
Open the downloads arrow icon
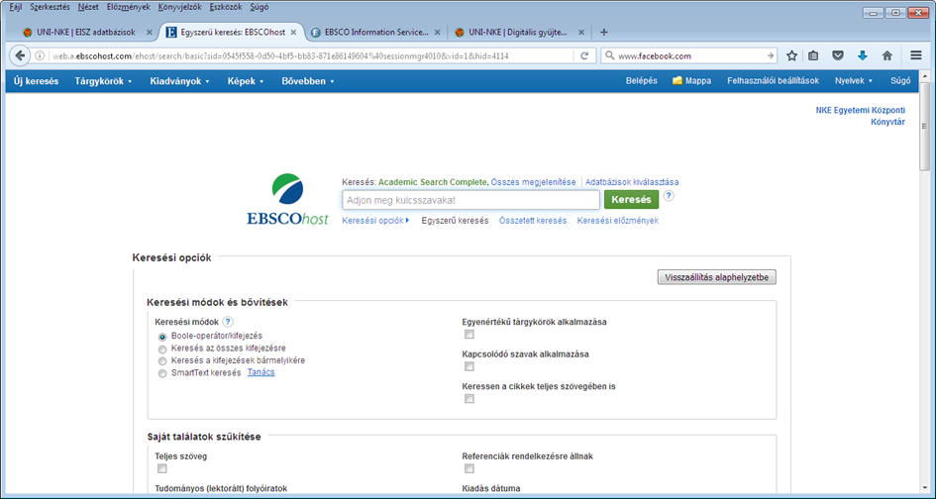click(x=862, y=55)
